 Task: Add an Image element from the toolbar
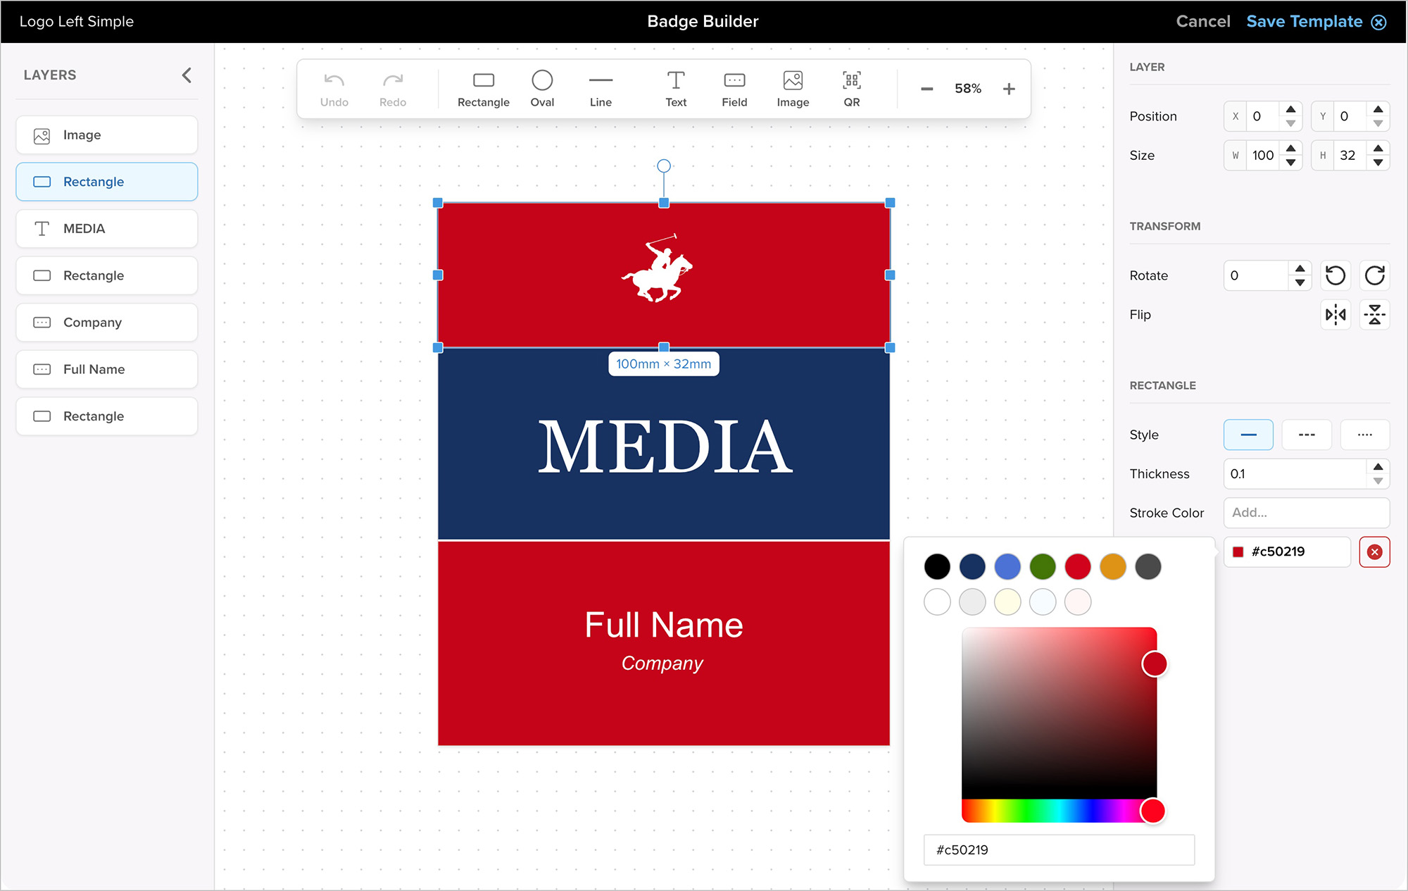point(793,87)
